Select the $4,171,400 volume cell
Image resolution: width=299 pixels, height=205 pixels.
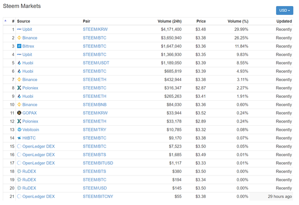(x=171, y=29)
